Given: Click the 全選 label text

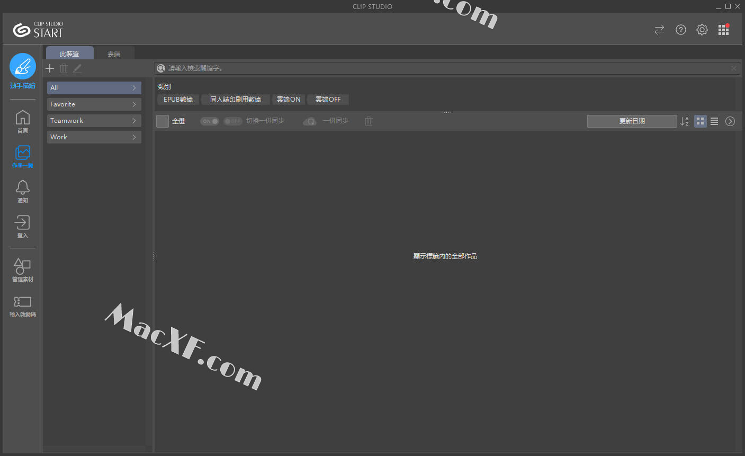Looking at the screenshot, I should coord(178,121).
